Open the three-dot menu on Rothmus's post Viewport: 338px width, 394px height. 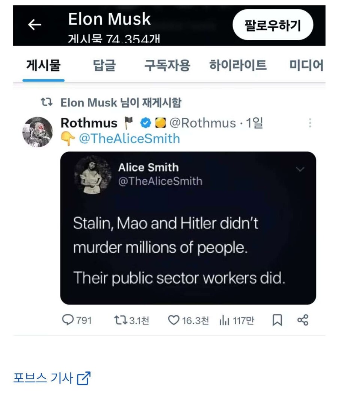click(310, 123)
